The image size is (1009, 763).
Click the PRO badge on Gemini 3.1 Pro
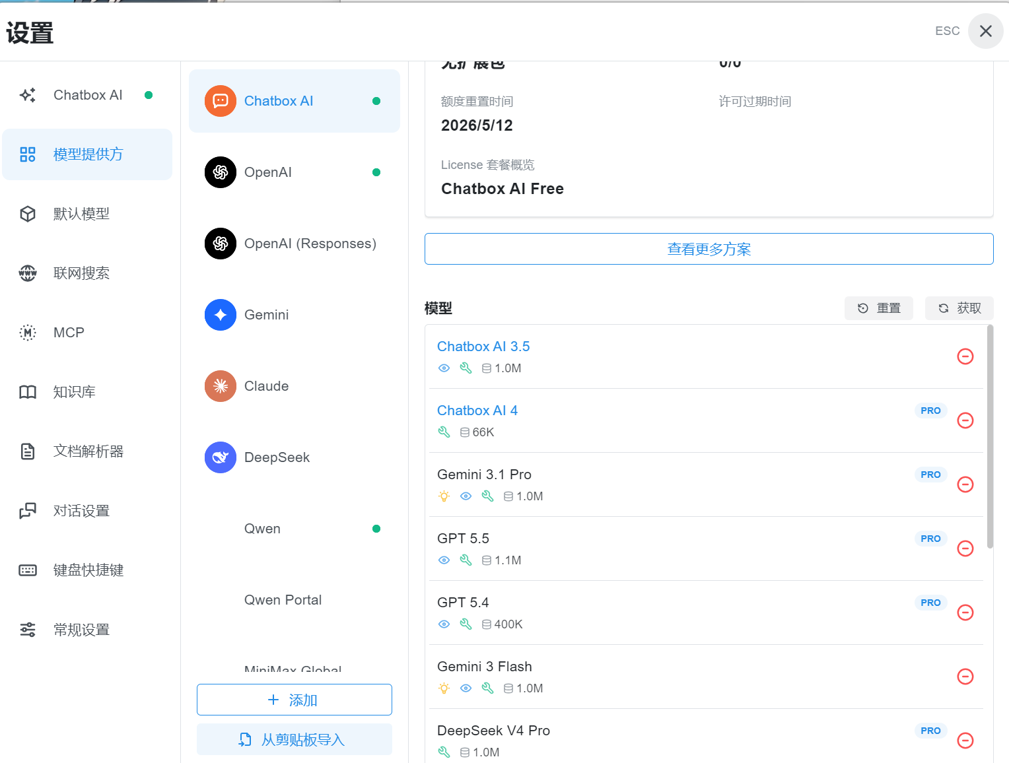[x=930, y=475]
